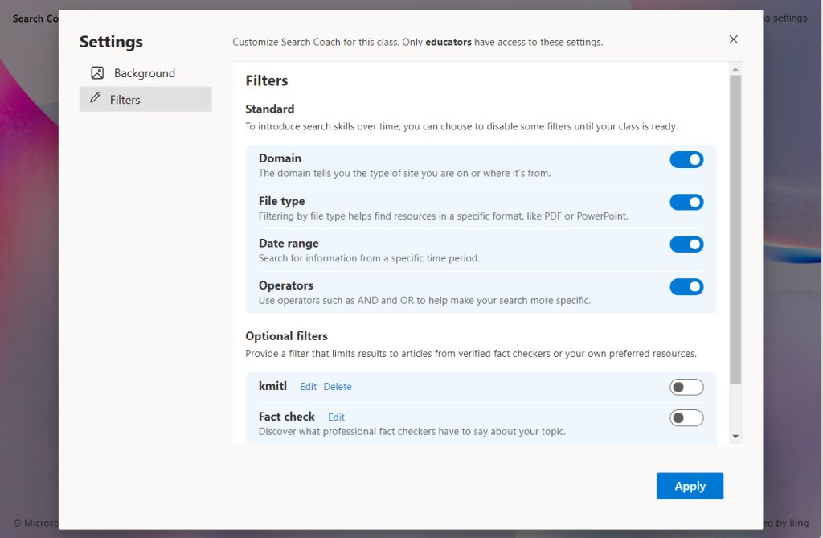Viewport: 823px width, 538px height.
Task: Disable the Date range filter
Action: [x=686, y=244]
